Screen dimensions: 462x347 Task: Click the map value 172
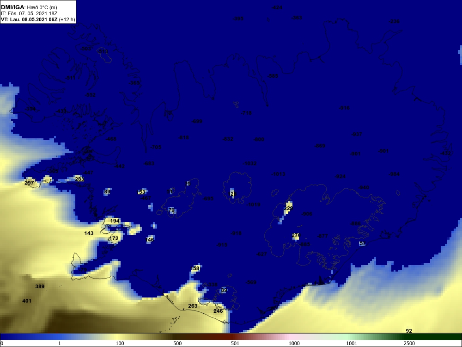pyautogui.click(x=114, y=238)
